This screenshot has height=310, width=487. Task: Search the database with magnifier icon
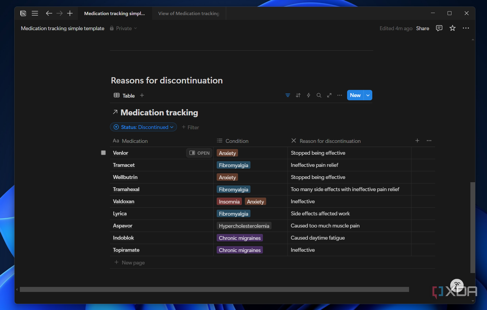click(319, 95)
